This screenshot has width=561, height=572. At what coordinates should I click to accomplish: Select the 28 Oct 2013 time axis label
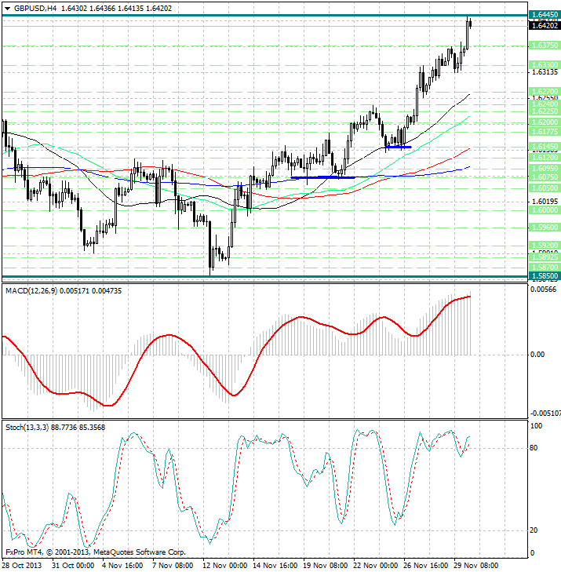point(21,566)
